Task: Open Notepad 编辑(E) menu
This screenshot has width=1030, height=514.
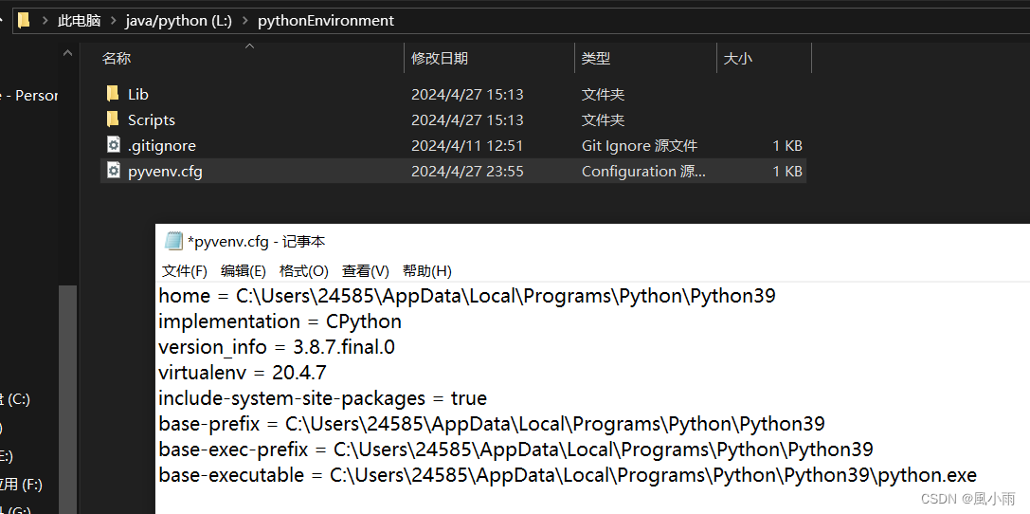Action: coord(243,271)
